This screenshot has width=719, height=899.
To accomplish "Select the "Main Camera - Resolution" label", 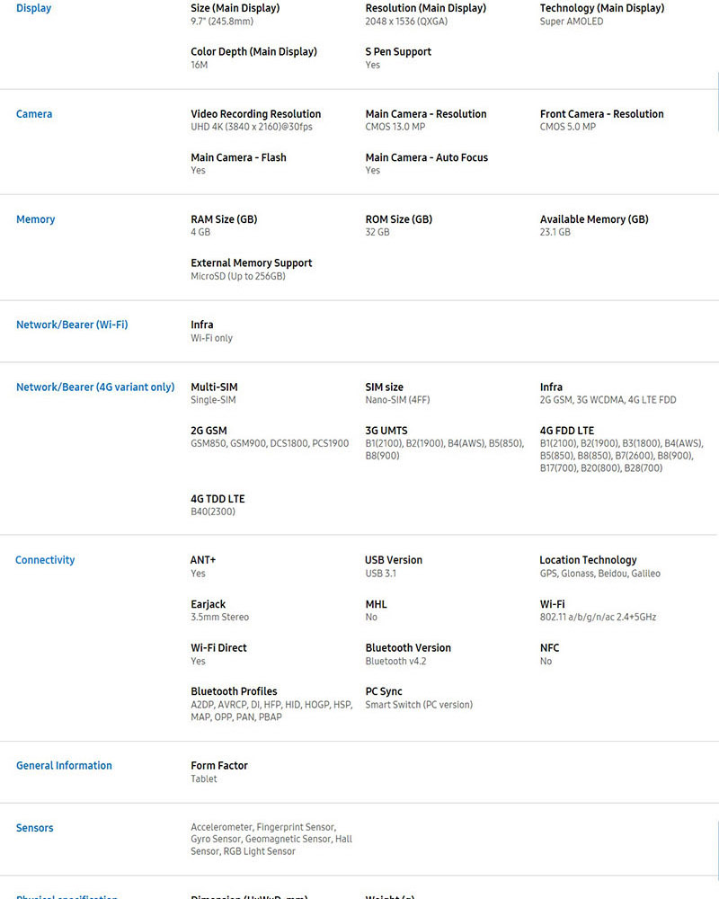I will (x=426, y=114).
